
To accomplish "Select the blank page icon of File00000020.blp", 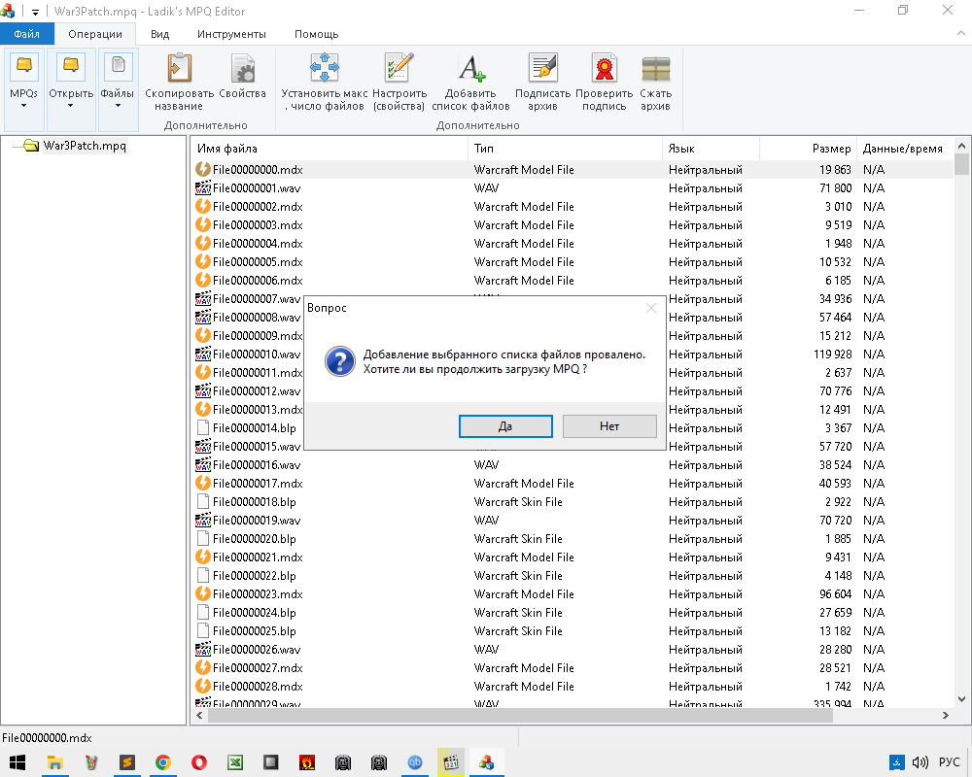I will (203, 538).
